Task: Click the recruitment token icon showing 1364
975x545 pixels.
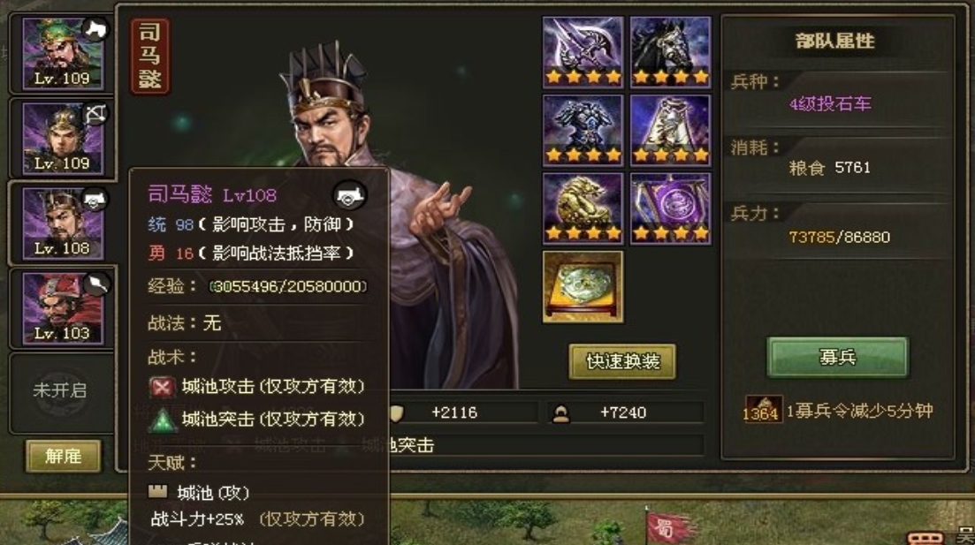Action: [762, 410]
